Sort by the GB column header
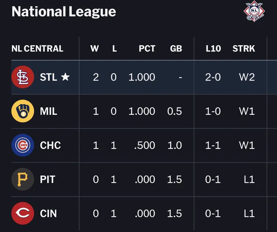This screenshot has height=232, width=277. tap(176, 48)
